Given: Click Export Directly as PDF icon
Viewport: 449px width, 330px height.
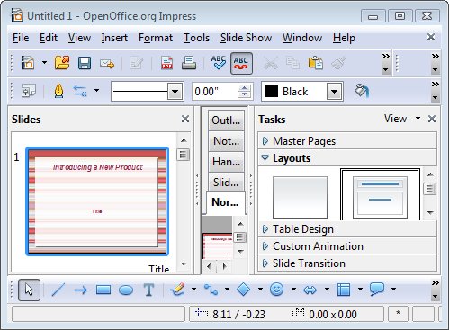Looking at the screenshot, I should [x=166, y=63].
